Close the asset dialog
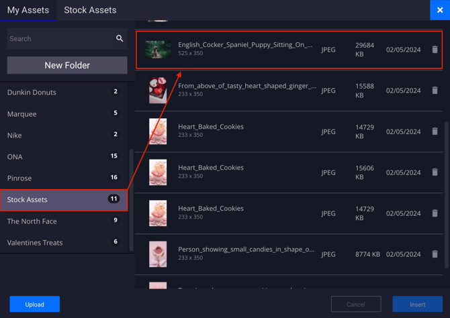The image size is (450, 318). (440, 10)
